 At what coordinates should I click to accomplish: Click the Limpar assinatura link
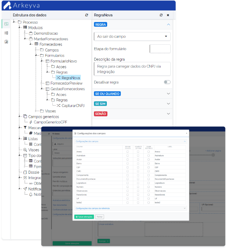coord(106,224)
